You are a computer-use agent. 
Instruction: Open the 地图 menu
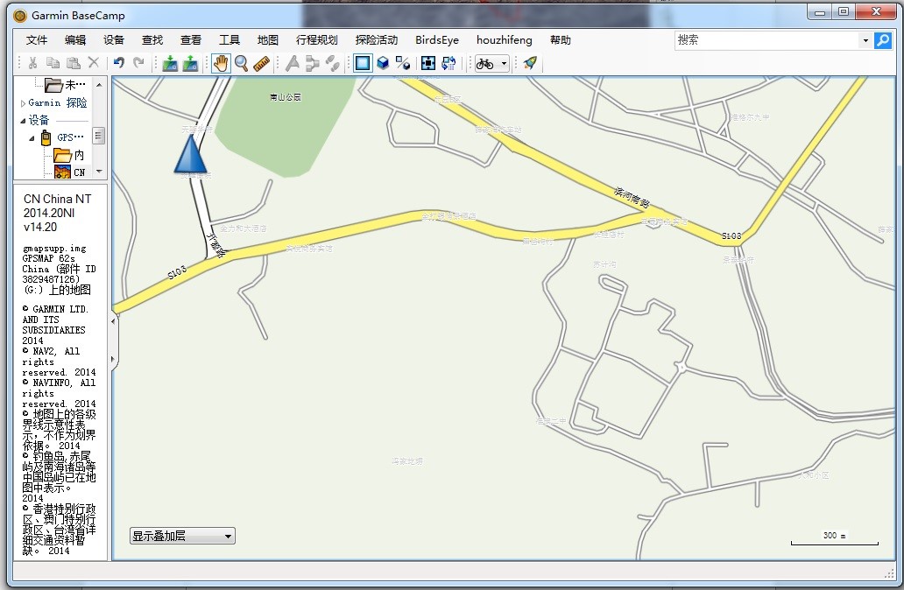pyautogui.click(x=267, y=39)
